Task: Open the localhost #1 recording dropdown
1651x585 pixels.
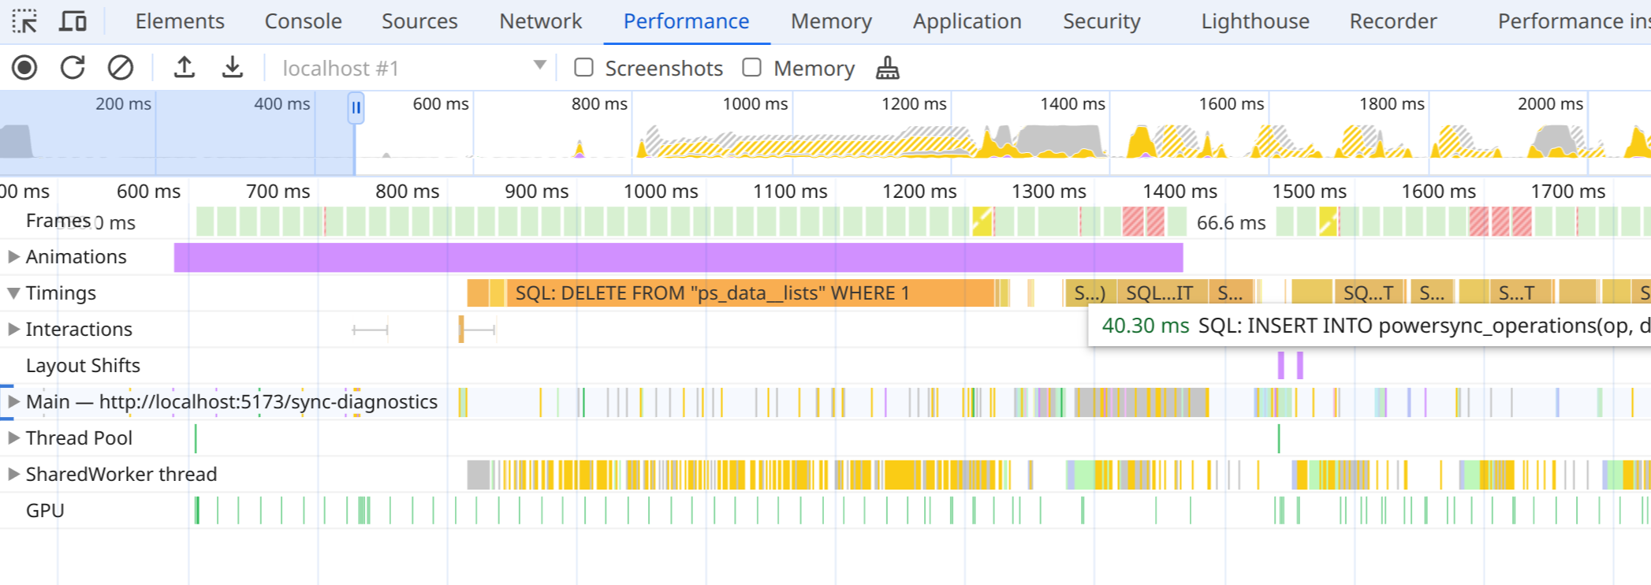Action: click(x=414, y=69)
